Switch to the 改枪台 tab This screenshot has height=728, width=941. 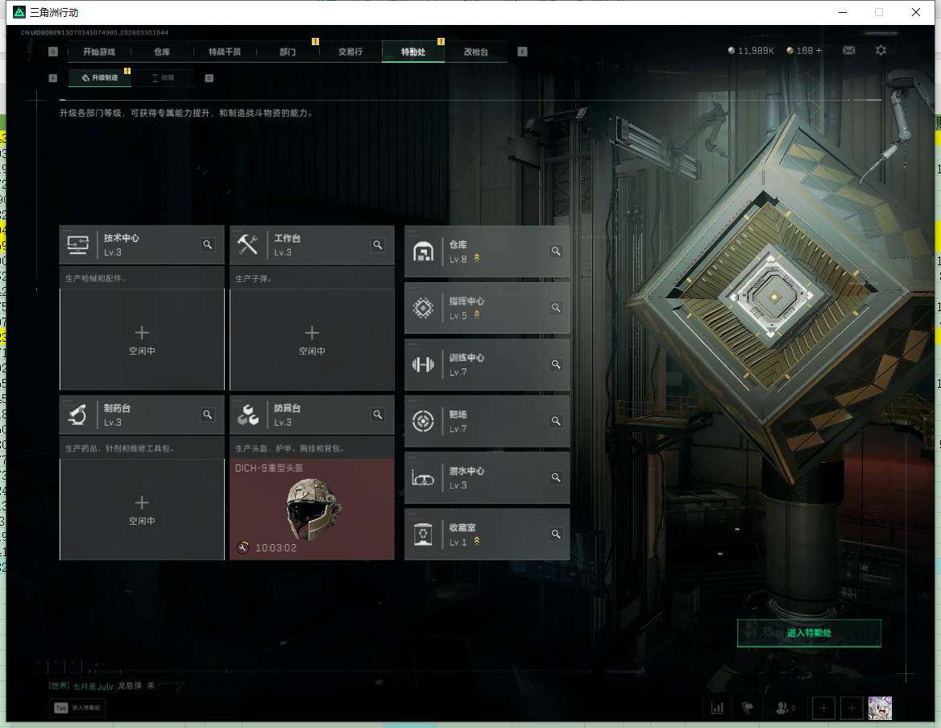click(x=476, y=52)
